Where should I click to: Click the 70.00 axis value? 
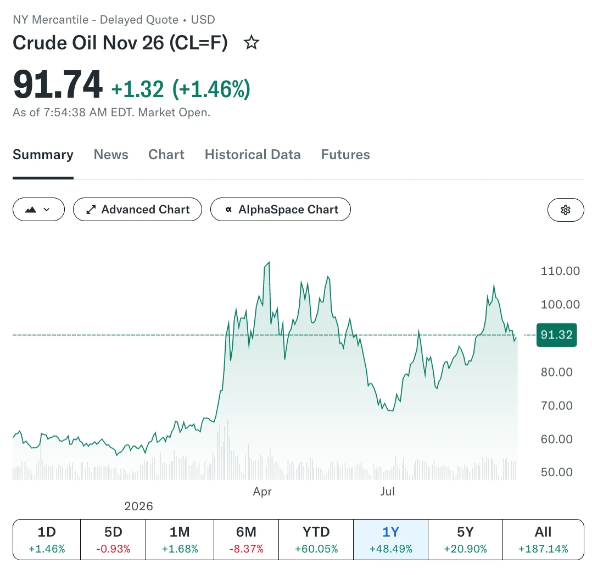557,405
